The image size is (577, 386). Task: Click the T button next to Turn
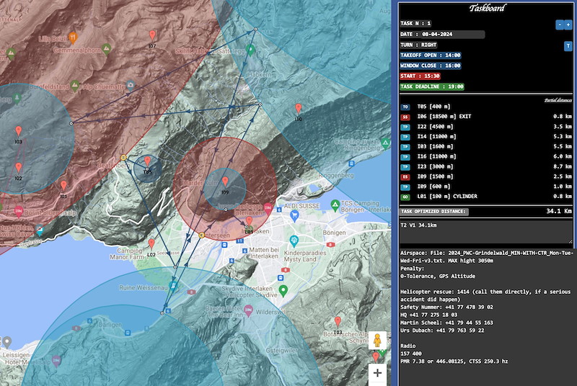pos(568,46)
